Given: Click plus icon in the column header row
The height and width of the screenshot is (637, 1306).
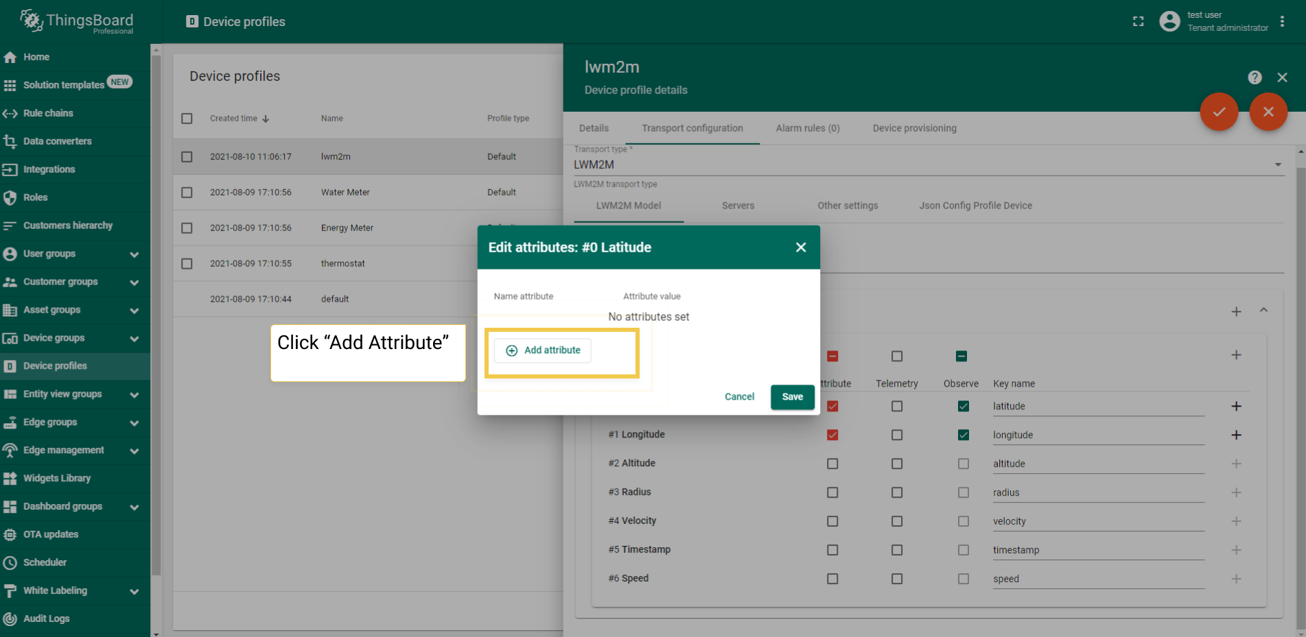Looking at the screenshot, I should point(1236,354).
